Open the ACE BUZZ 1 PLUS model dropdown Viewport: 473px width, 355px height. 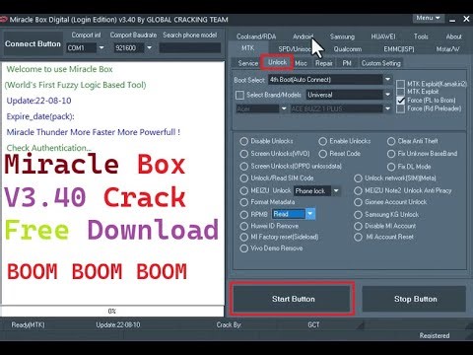point(387,108)
